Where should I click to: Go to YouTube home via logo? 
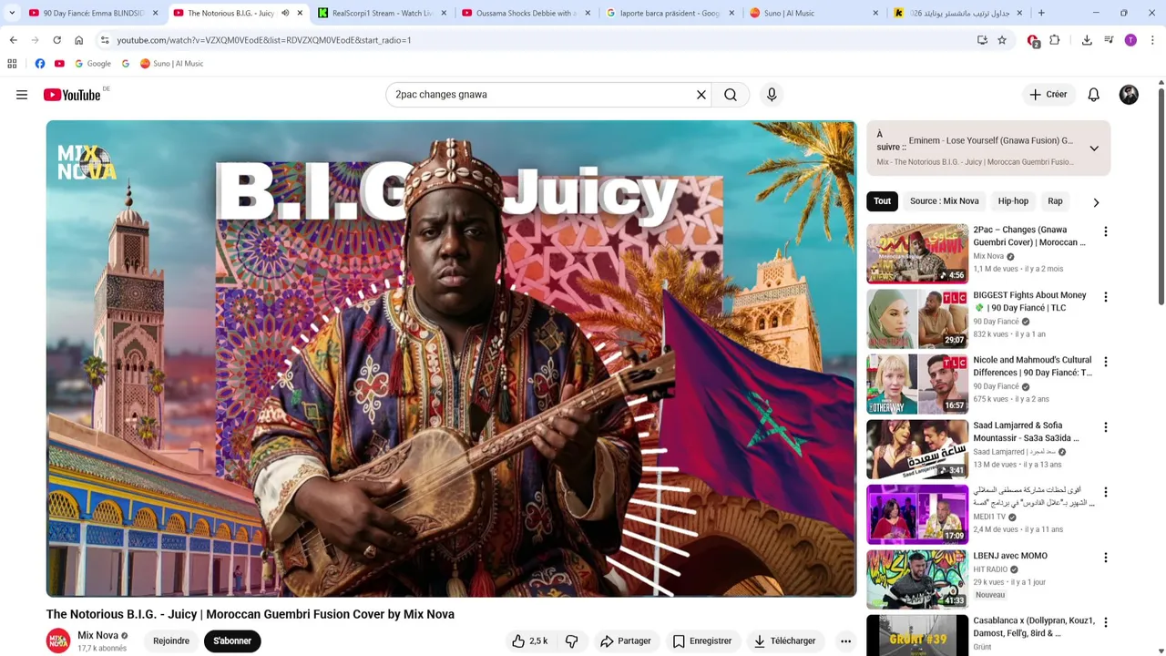(72, 95)
